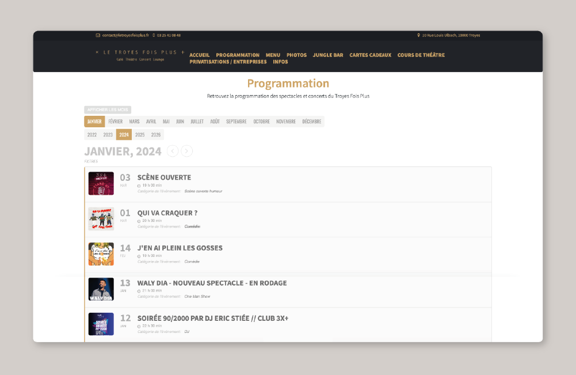Open the Infos navigation item
This screenshot has height=375, width=576.
click(280, 62)
